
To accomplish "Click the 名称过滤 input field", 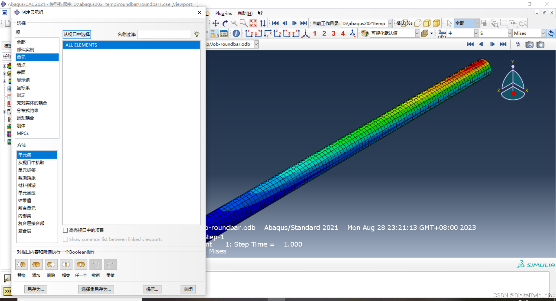I will coord(164,34).
